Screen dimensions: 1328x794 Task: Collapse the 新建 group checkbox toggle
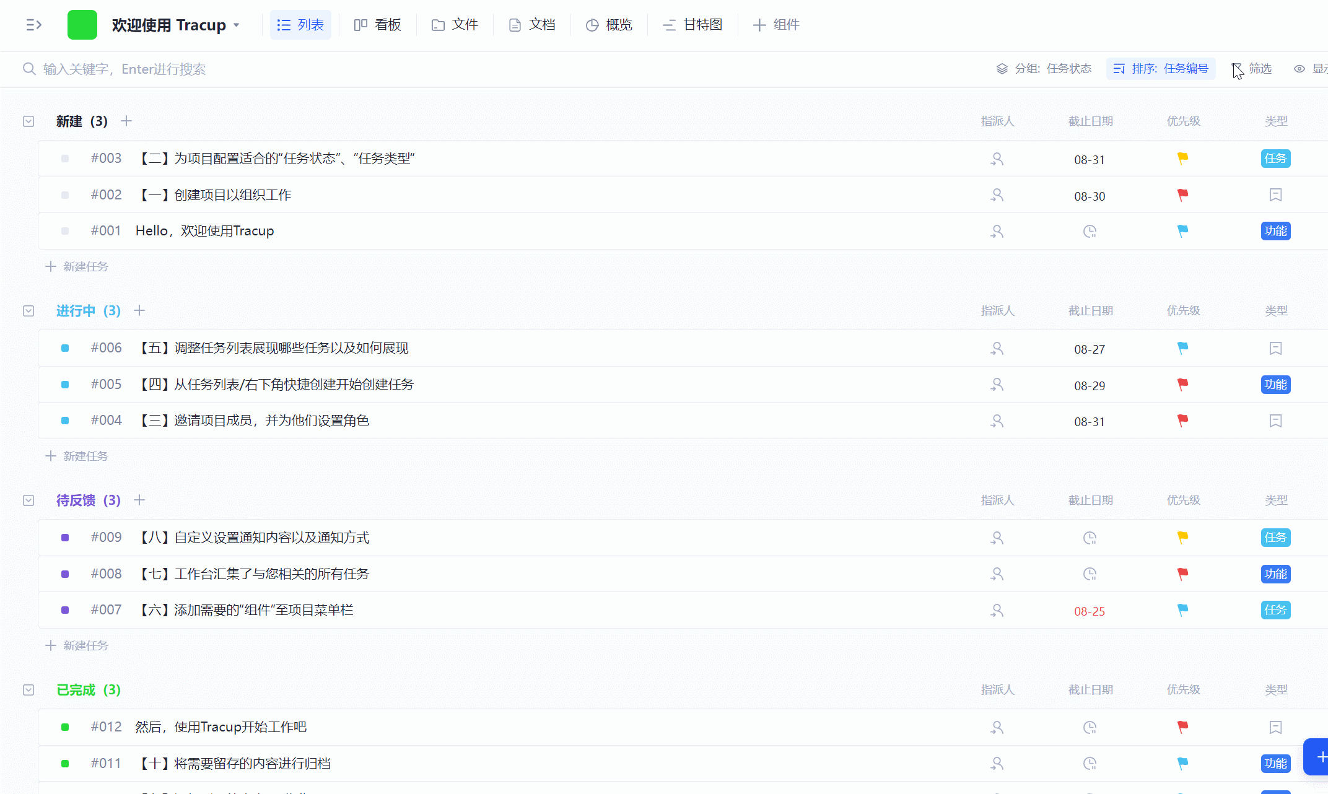pyautogui.click(x=28, y=121)
